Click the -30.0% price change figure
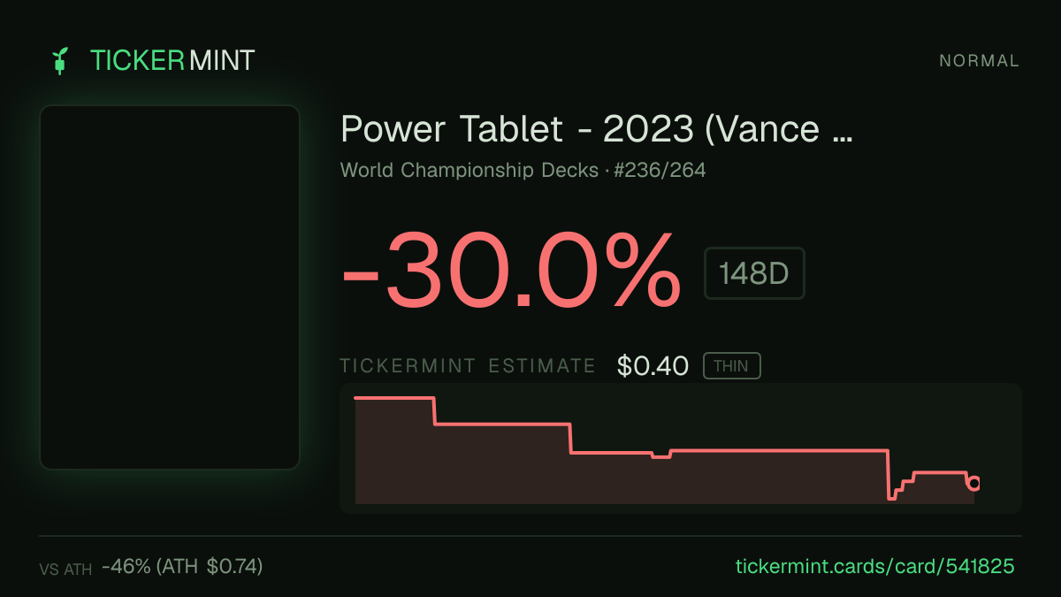The width and height of the screenshot is (1061, 597). pyautogui.click(x=511, y=269)
